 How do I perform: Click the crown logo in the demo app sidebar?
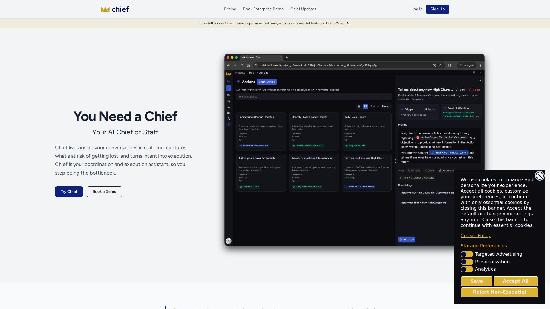(229, 74)
